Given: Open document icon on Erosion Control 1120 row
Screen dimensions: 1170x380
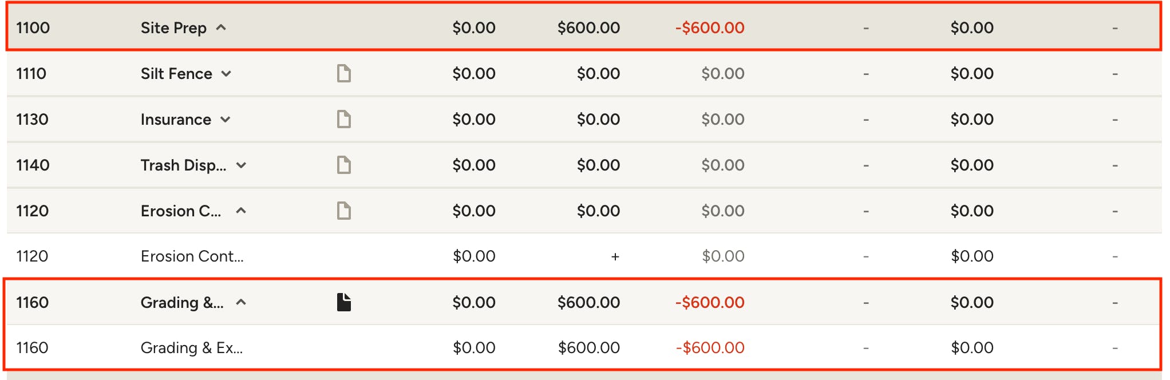Looking at the screenshot, I should click(343, 211).
